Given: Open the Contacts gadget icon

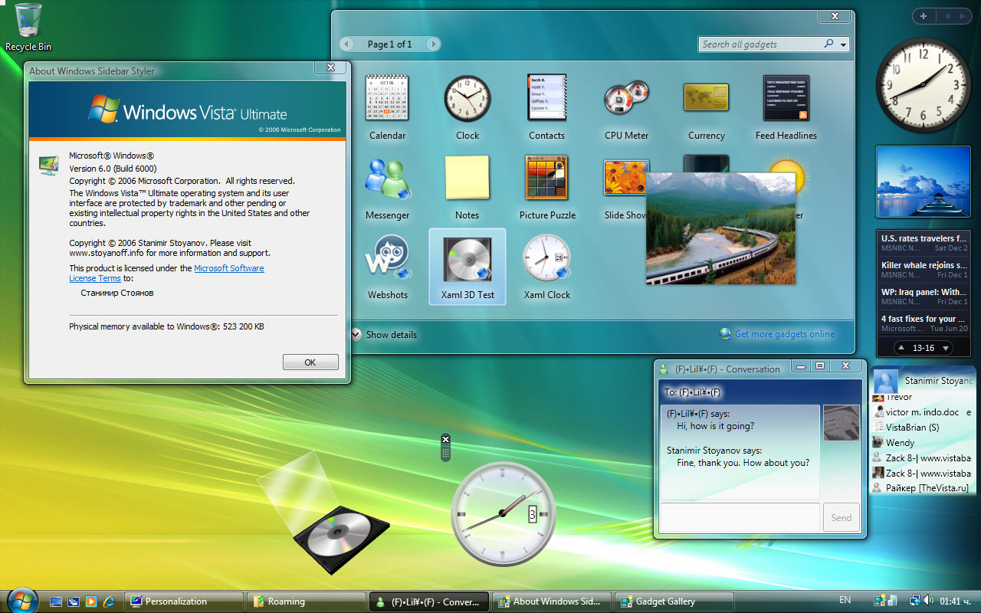Looking at the screenshot, I should (x=546, y=98).
